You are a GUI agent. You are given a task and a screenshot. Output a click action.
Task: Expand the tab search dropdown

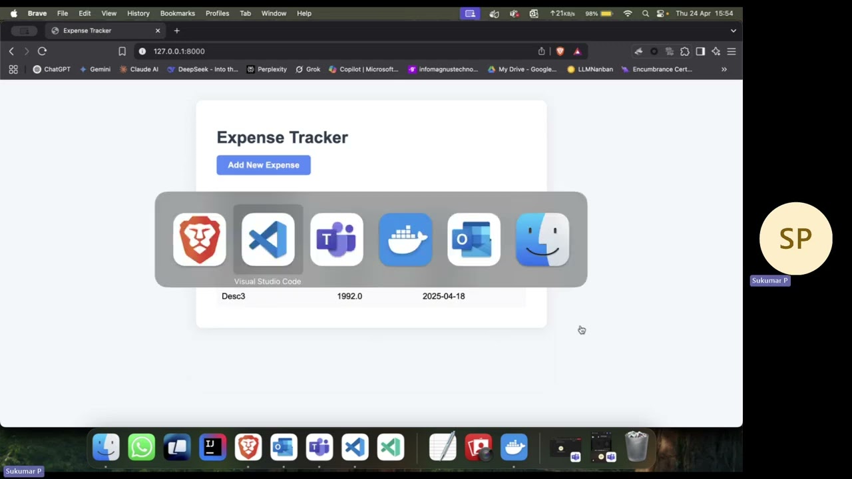734,31
